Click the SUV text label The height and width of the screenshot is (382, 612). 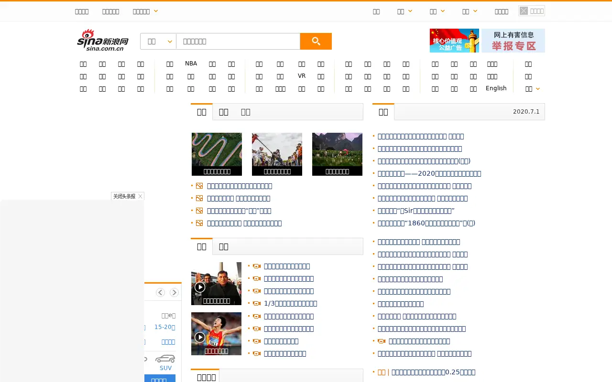click(x=165, y=368)
